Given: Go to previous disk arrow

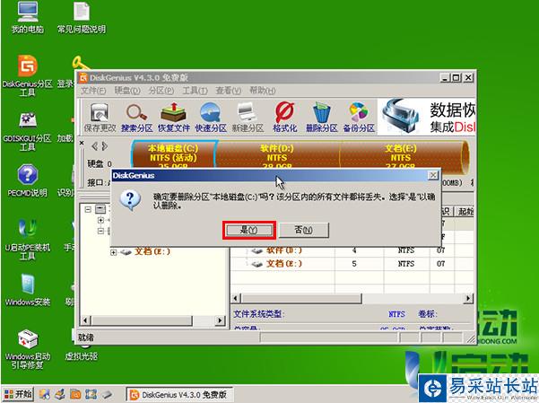Looking at the screenshot, I should [94, 146].
